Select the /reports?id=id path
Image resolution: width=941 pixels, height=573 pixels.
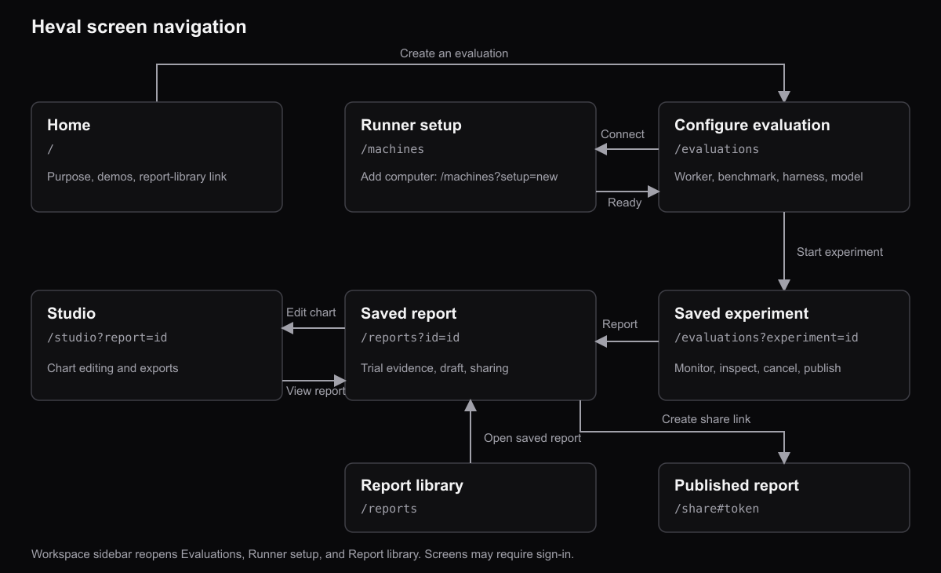pos(410,338)
